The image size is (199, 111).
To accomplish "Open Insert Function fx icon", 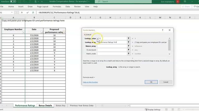I will click(33, 12).
